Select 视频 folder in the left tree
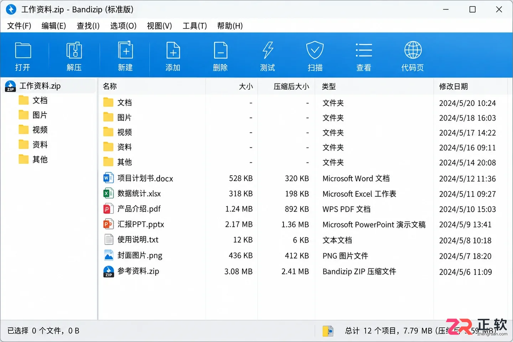513x342 pixels. tap(40, 130)
